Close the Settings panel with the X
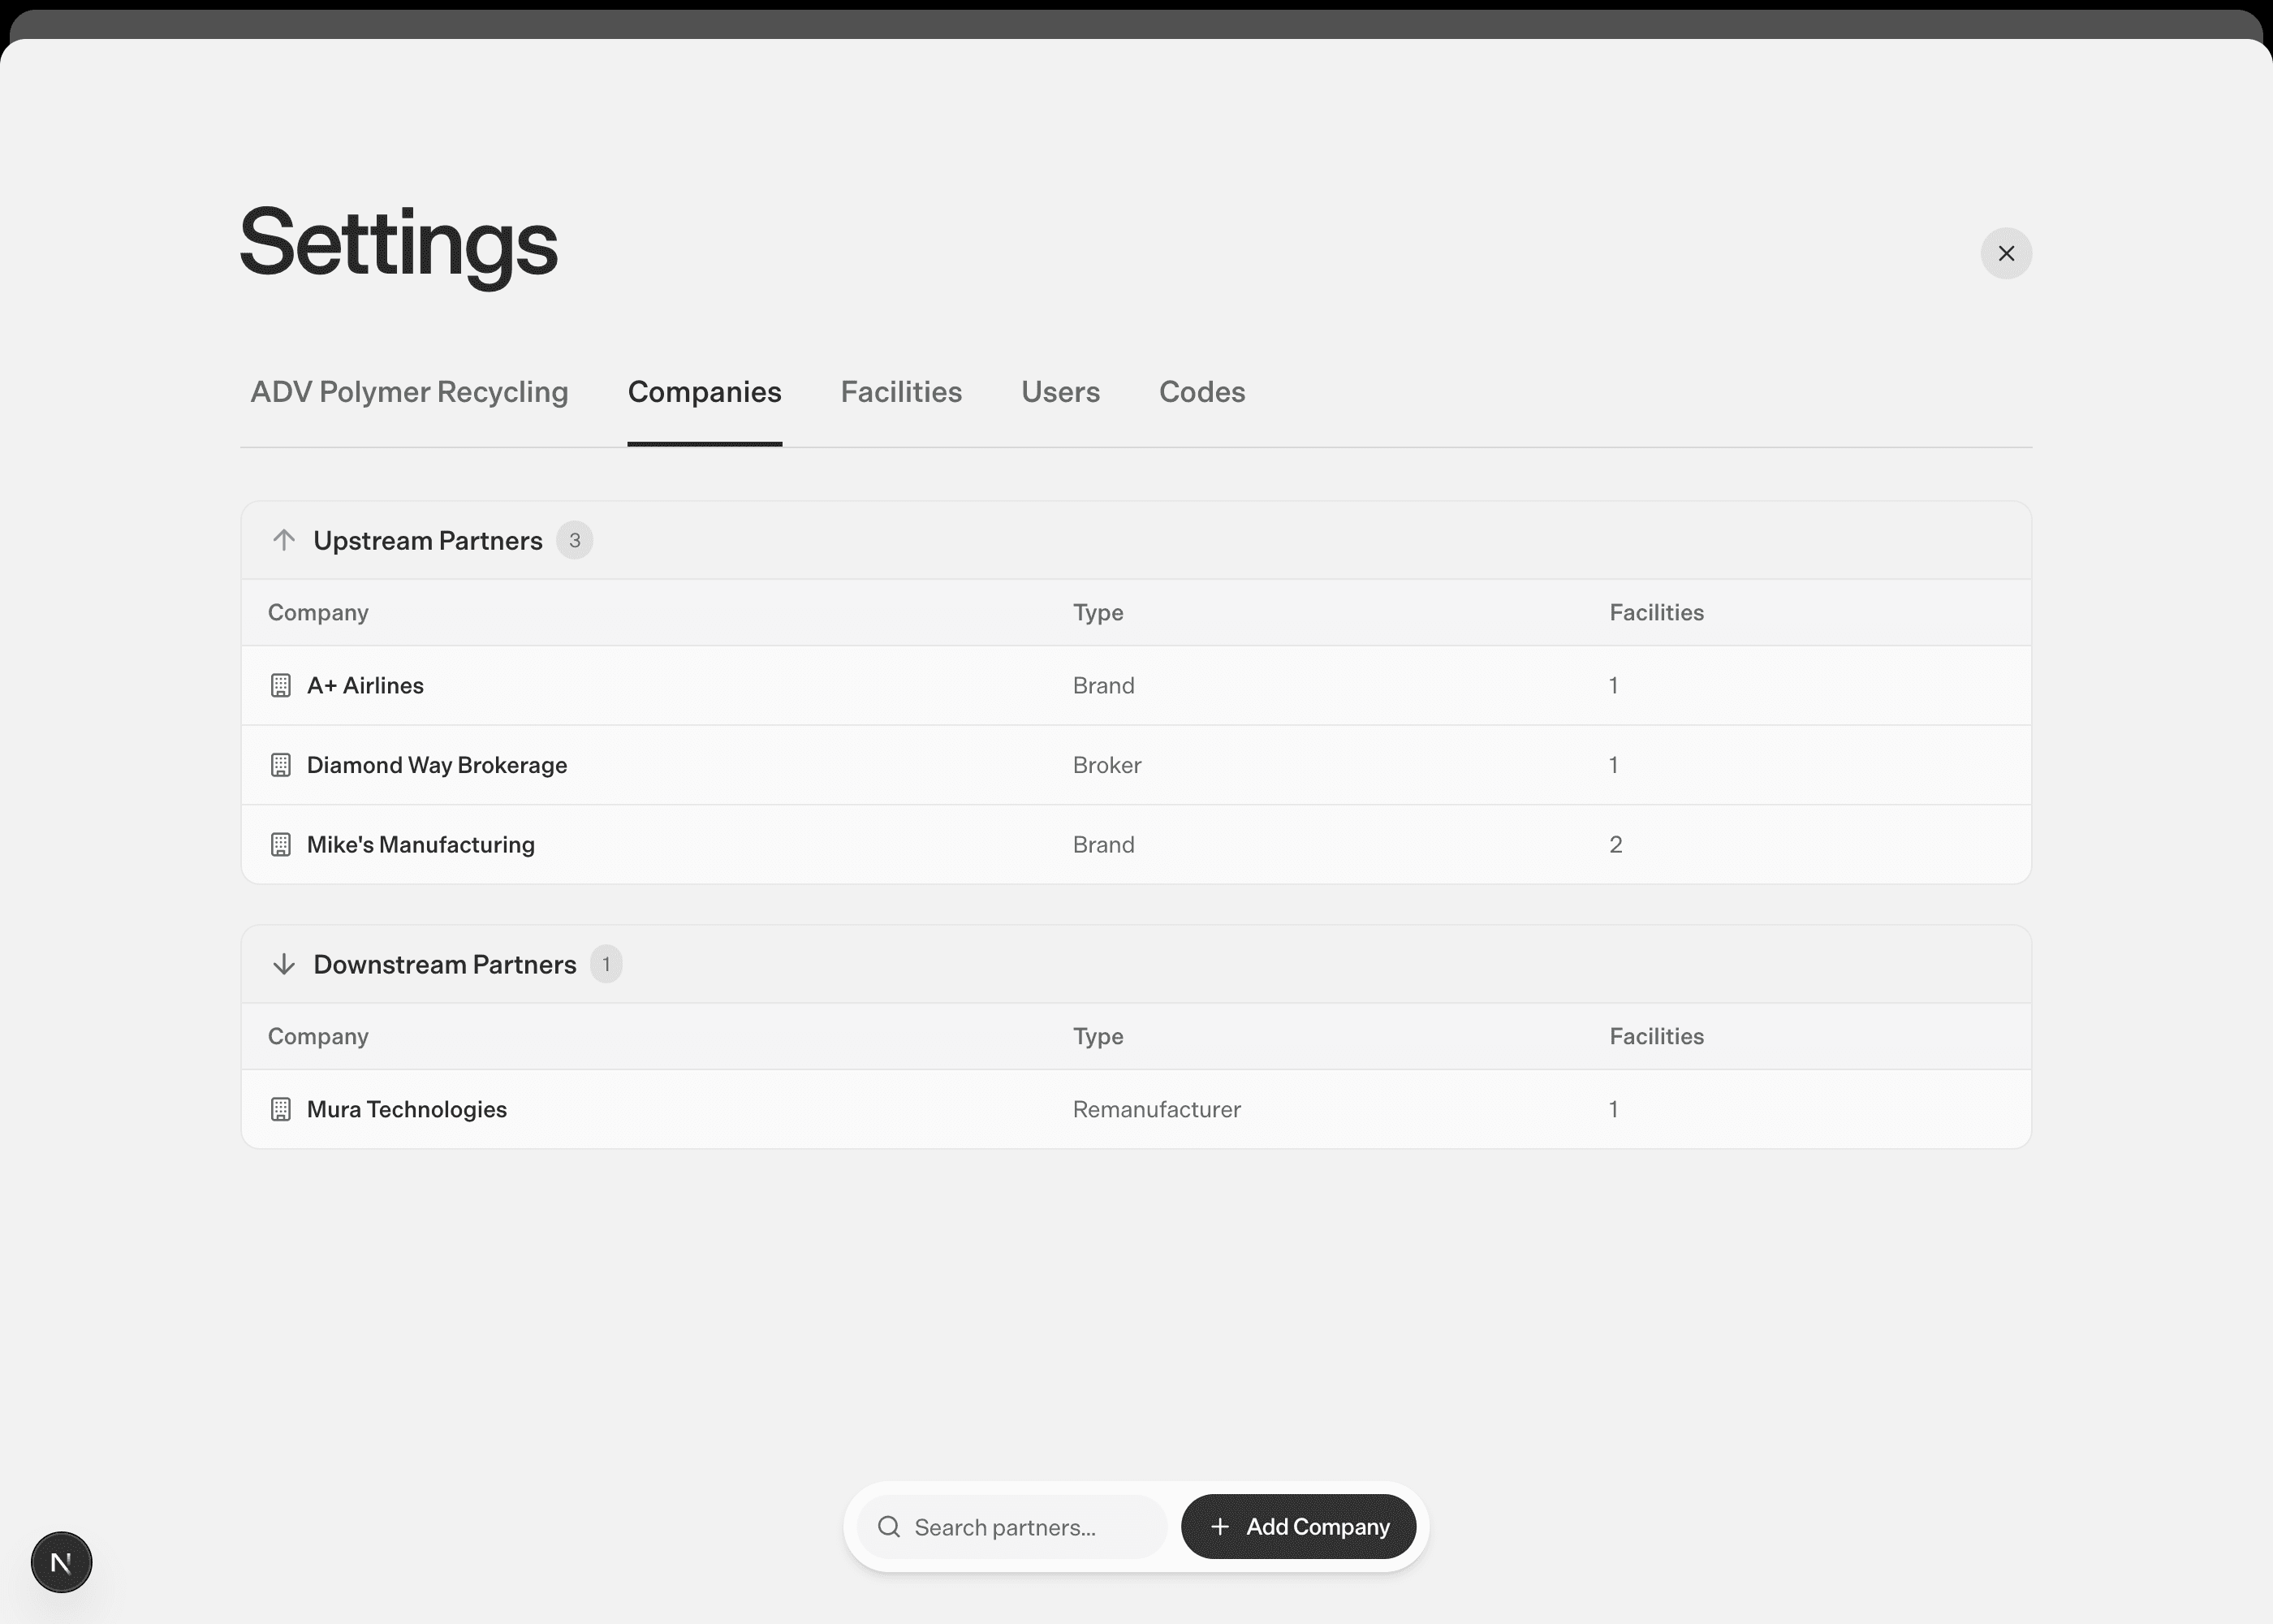Image resolution: width=2273 pixels, height=1624 pixels. pos(2005,253)
